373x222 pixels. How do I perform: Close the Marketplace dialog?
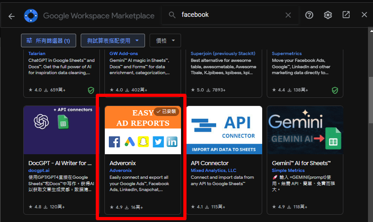pos(364,15)
